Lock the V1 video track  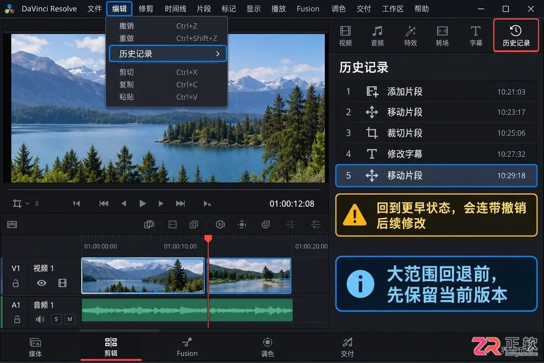click(x=16, y=283)
